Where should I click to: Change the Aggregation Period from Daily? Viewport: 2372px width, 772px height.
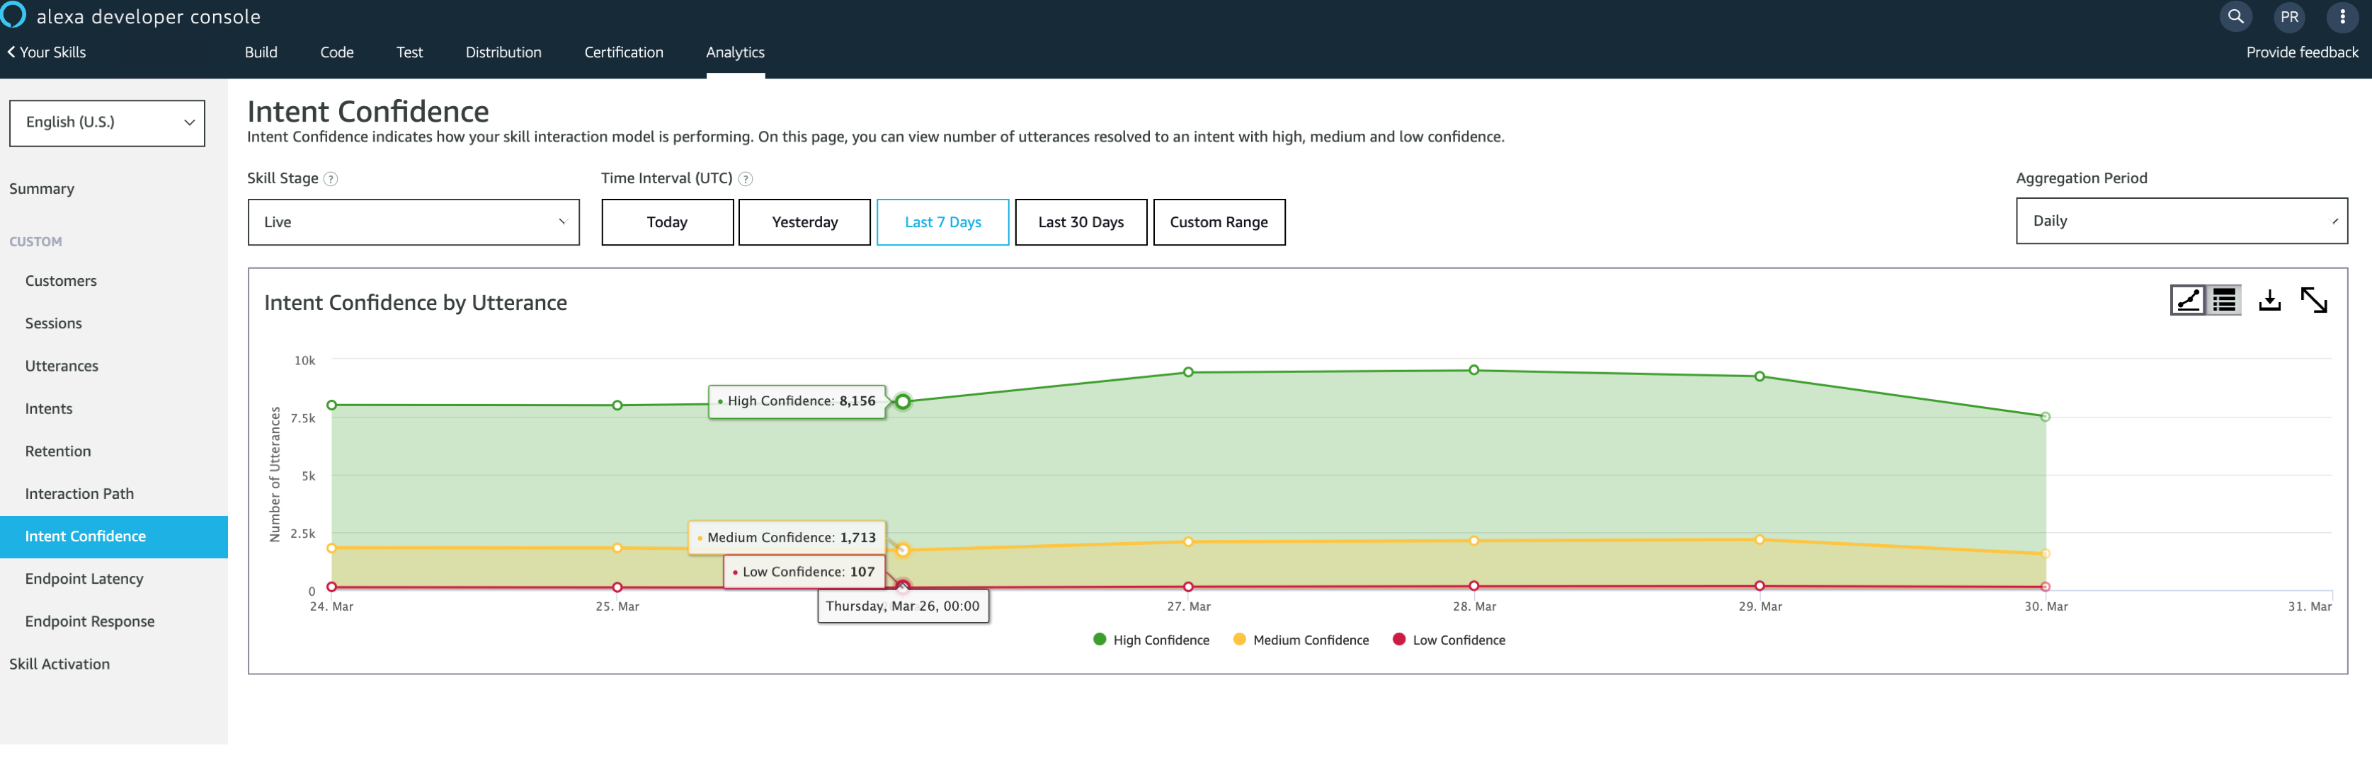pyautogui.click(x=2181, y=221)
